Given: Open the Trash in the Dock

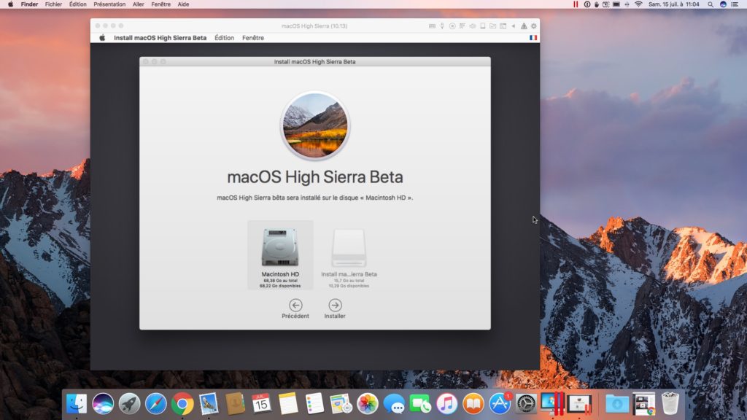Looking at the screenshot, I should (x=670, y=404).
